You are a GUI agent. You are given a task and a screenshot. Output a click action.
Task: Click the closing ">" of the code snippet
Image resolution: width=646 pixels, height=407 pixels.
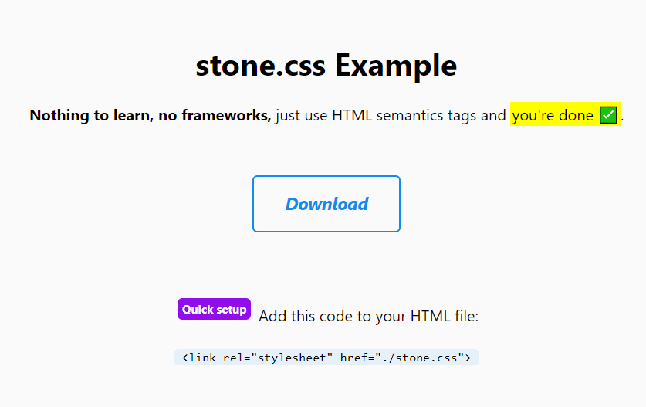[468, 358]
